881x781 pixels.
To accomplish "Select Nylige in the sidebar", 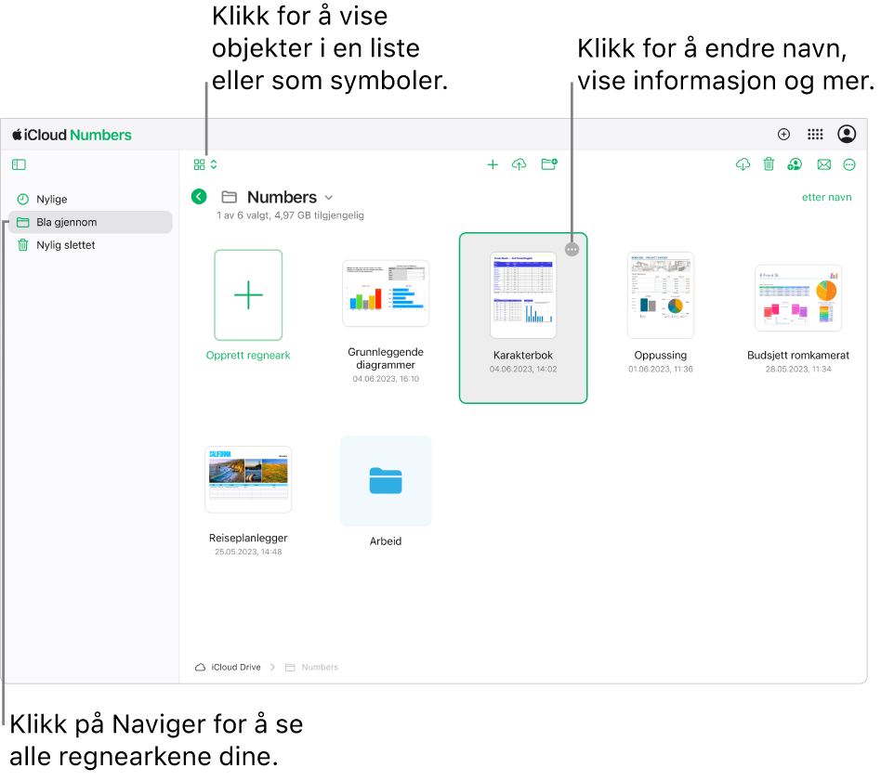I will click(90, 200).
